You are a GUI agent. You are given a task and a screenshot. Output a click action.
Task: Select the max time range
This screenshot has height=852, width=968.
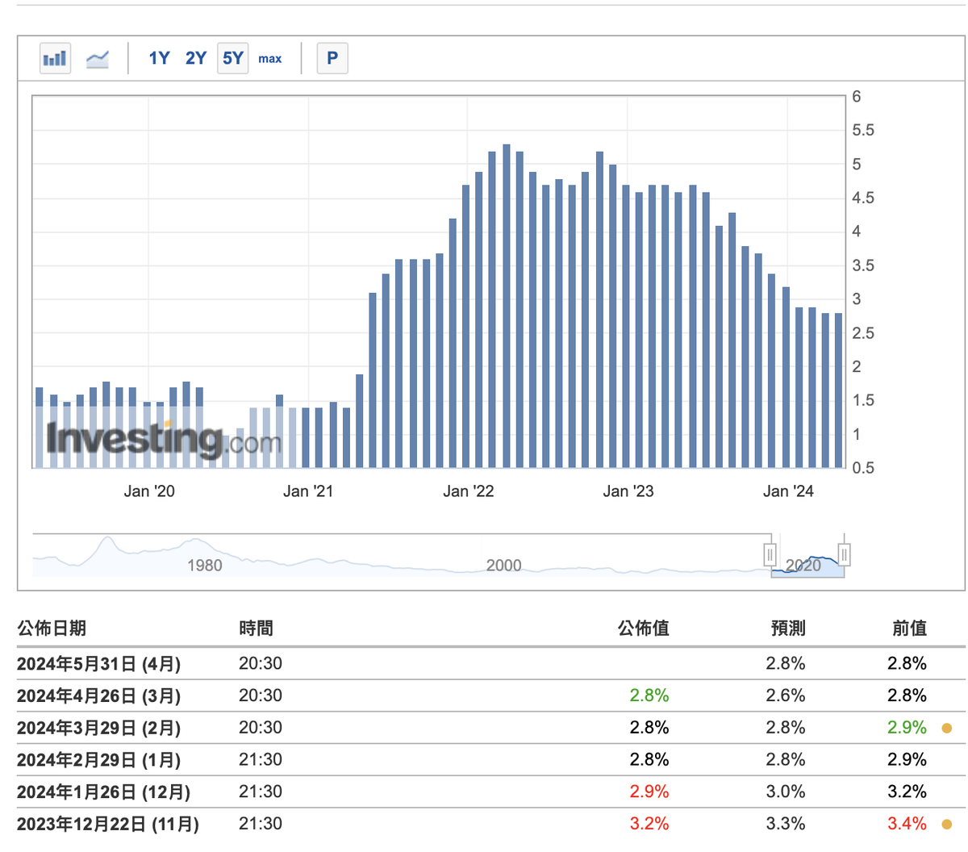270,59
